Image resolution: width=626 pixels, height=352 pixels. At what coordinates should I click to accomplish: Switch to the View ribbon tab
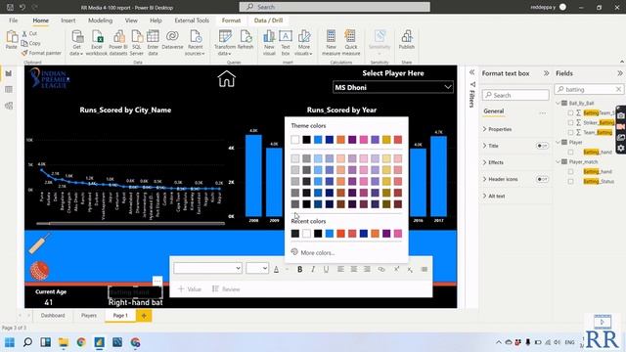coord(131,21)
